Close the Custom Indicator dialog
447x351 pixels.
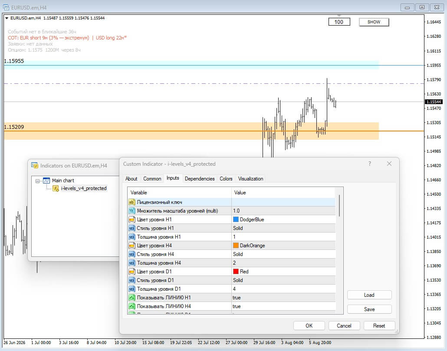tap(389, 164)
